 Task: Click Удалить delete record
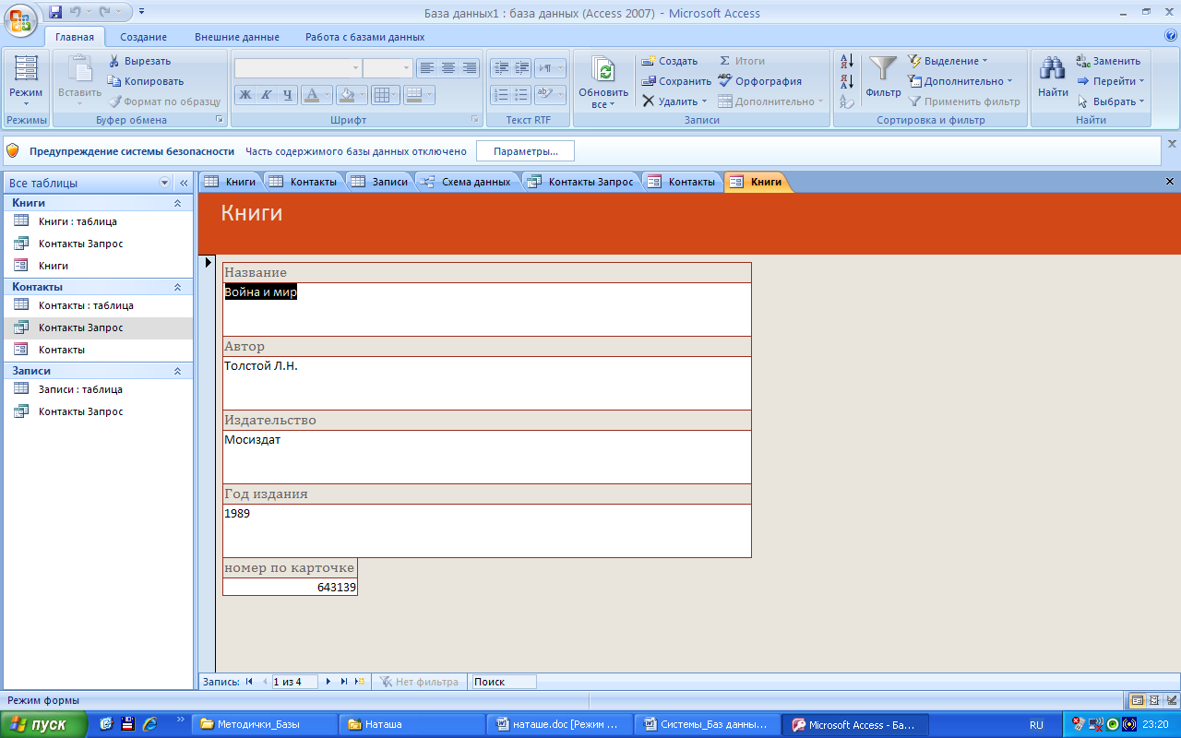pyautogui.click(x=674, y=101)
